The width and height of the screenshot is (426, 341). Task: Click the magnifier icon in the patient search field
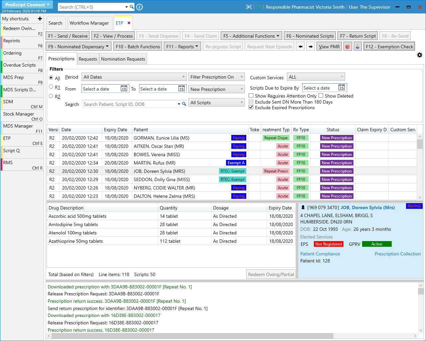tap(184, 104)
